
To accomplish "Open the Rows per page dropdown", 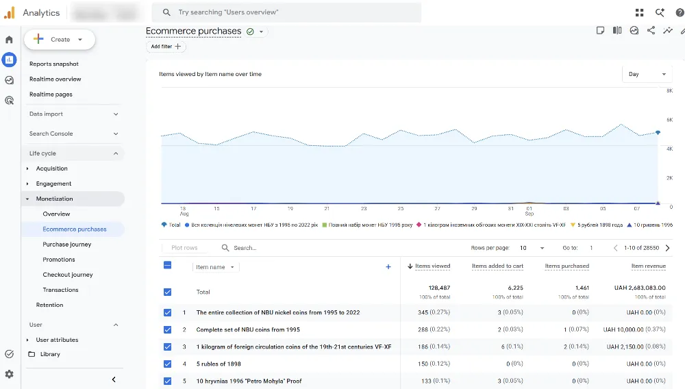I will coord(532,248).
